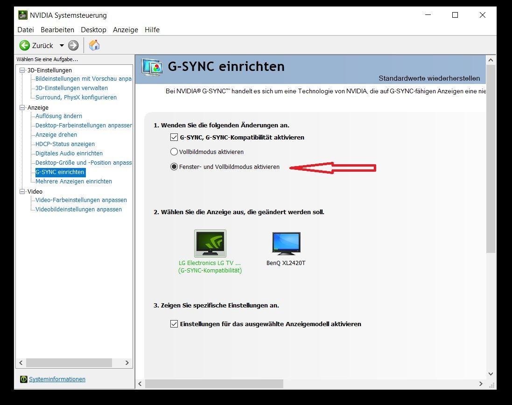Minimize the NVIDIA Systemsteuerung window
The image size is (512, 405).
[428, 15]
